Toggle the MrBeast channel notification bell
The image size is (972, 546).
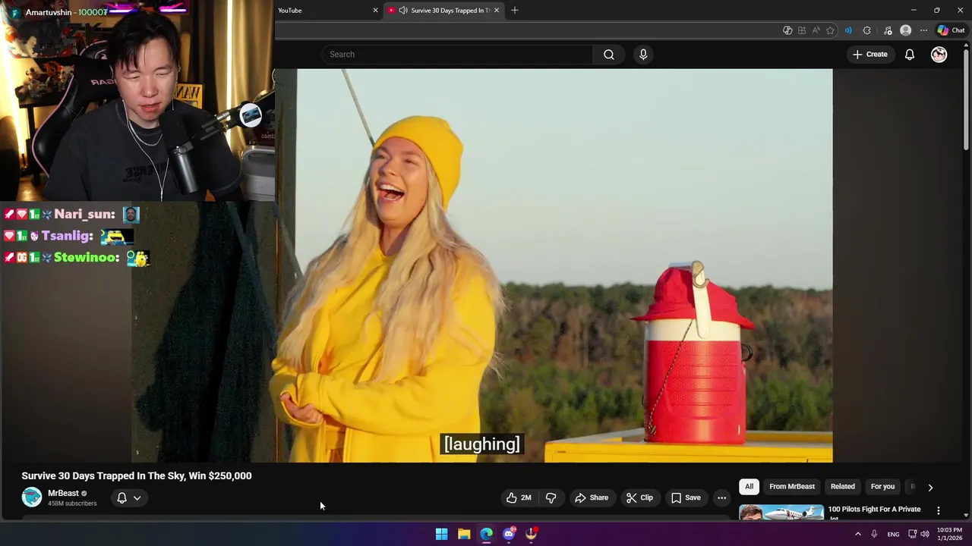[121, 498]
